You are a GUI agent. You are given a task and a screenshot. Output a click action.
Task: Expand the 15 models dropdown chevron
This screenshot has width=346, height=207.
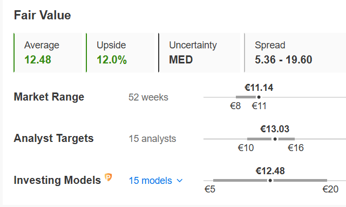tap(180, 181)
